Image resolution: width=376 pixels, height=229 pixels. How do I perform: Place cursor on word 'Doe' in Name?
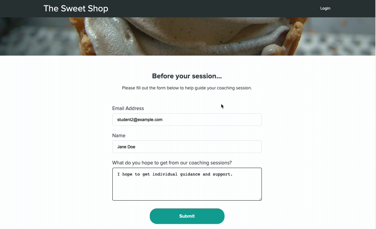click(x=131, y=147)
